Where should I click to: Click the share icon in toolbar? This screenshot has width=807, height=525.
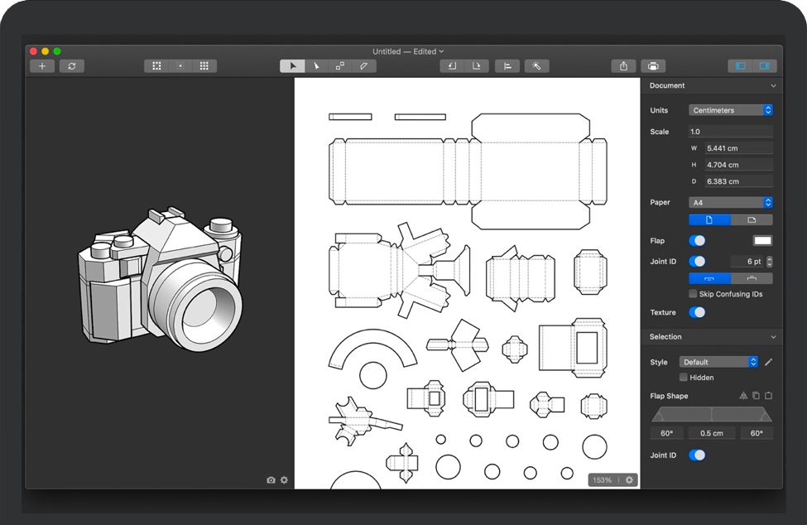click(x=623, y=66)
